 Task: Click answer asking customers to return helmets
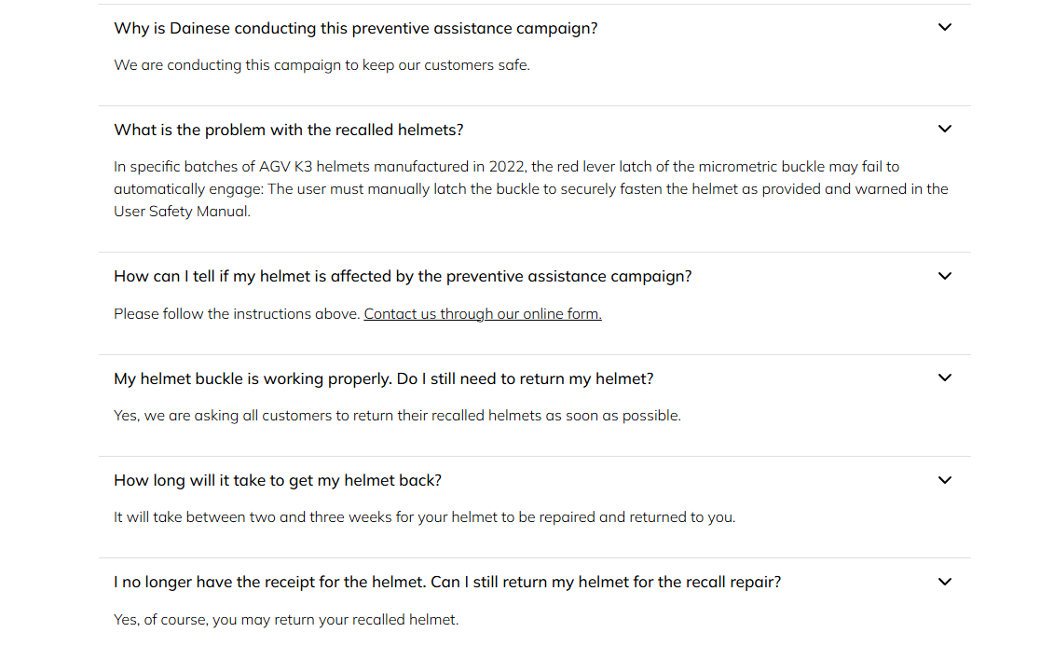click(x=397, y=416)
